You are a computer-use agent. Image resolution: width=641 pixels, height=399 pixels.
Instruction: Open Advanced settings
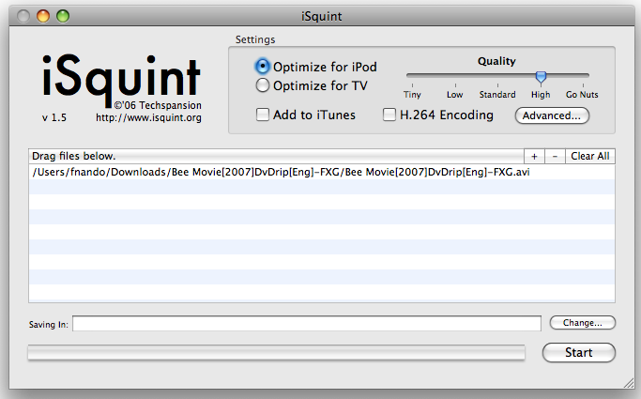pyautogui.click(x=552, y=115)
